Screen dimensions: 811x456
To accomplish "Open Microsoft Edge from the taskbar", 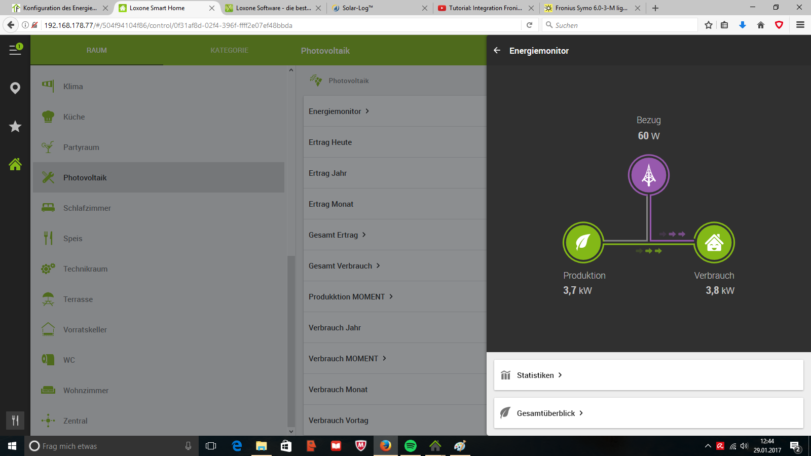I will [237, 446].
